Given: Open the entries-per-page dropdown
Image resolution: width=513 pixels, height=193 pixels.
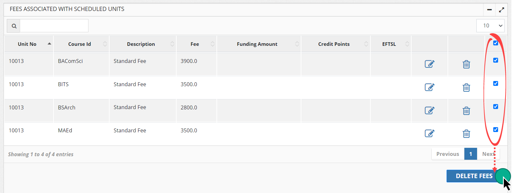Looking at the screenshot, I should click(x=490, y=25).
